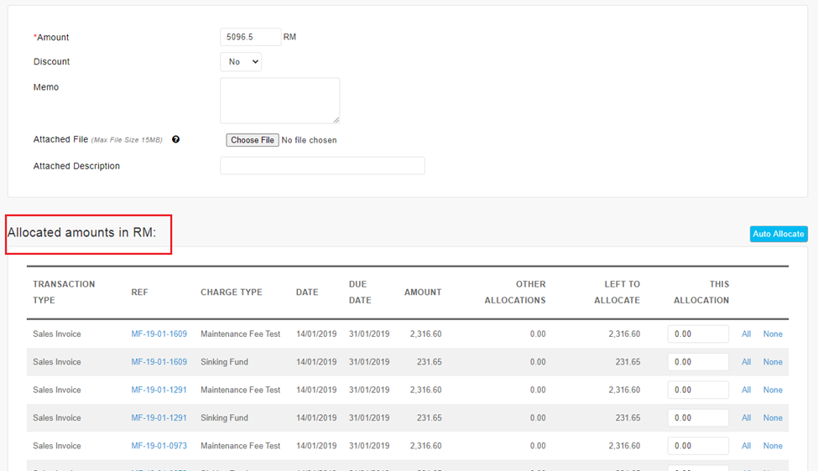This screenshot has width=818, height=471.
Task: Click All for second row Sinking Fund
Action: tap(746, 362)
